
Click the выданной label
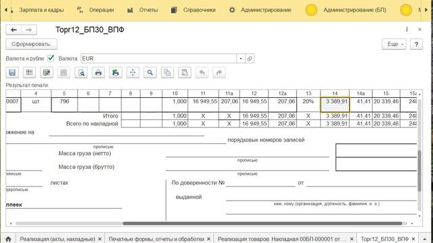[189, 197]
